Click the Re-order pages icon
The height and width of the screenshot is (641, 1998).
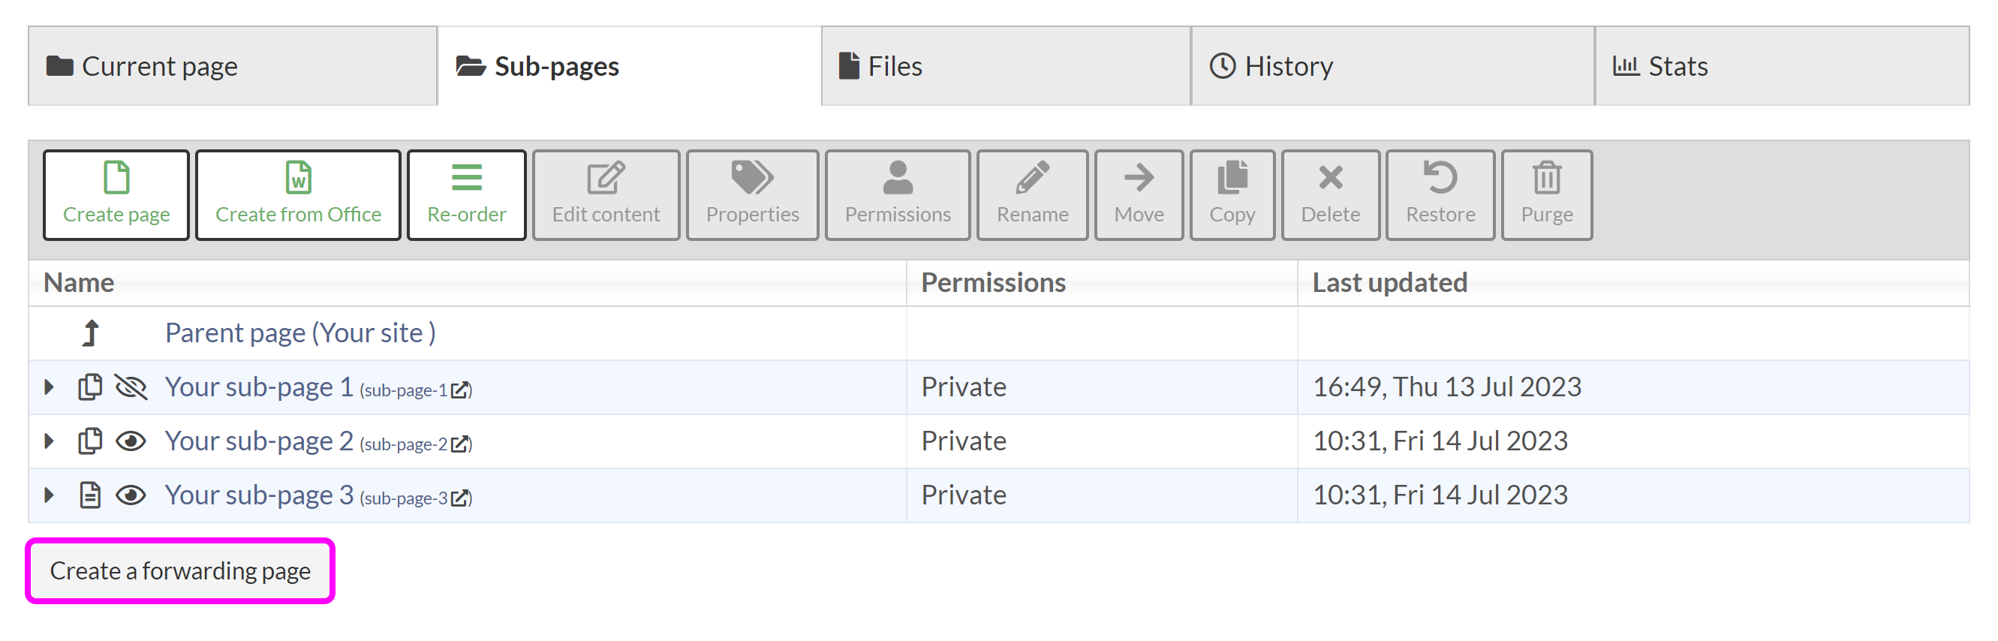pos(466,178)
